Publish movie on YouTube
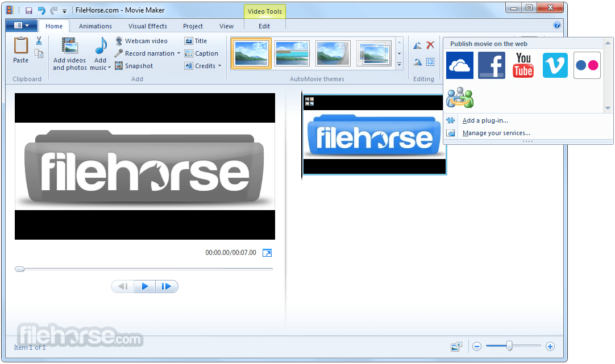This screenshot has height=364, width=615. tap(523, 65)
